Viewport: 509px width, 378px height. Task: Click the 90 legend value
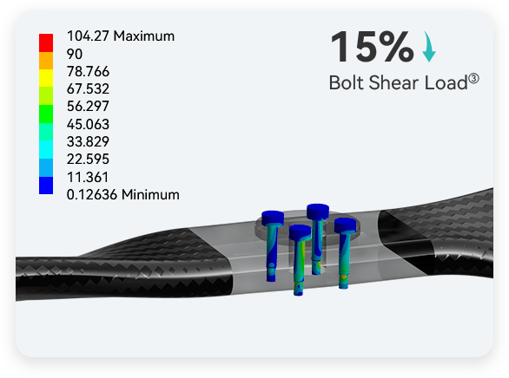pyautogui.click(x=75, y=54)
